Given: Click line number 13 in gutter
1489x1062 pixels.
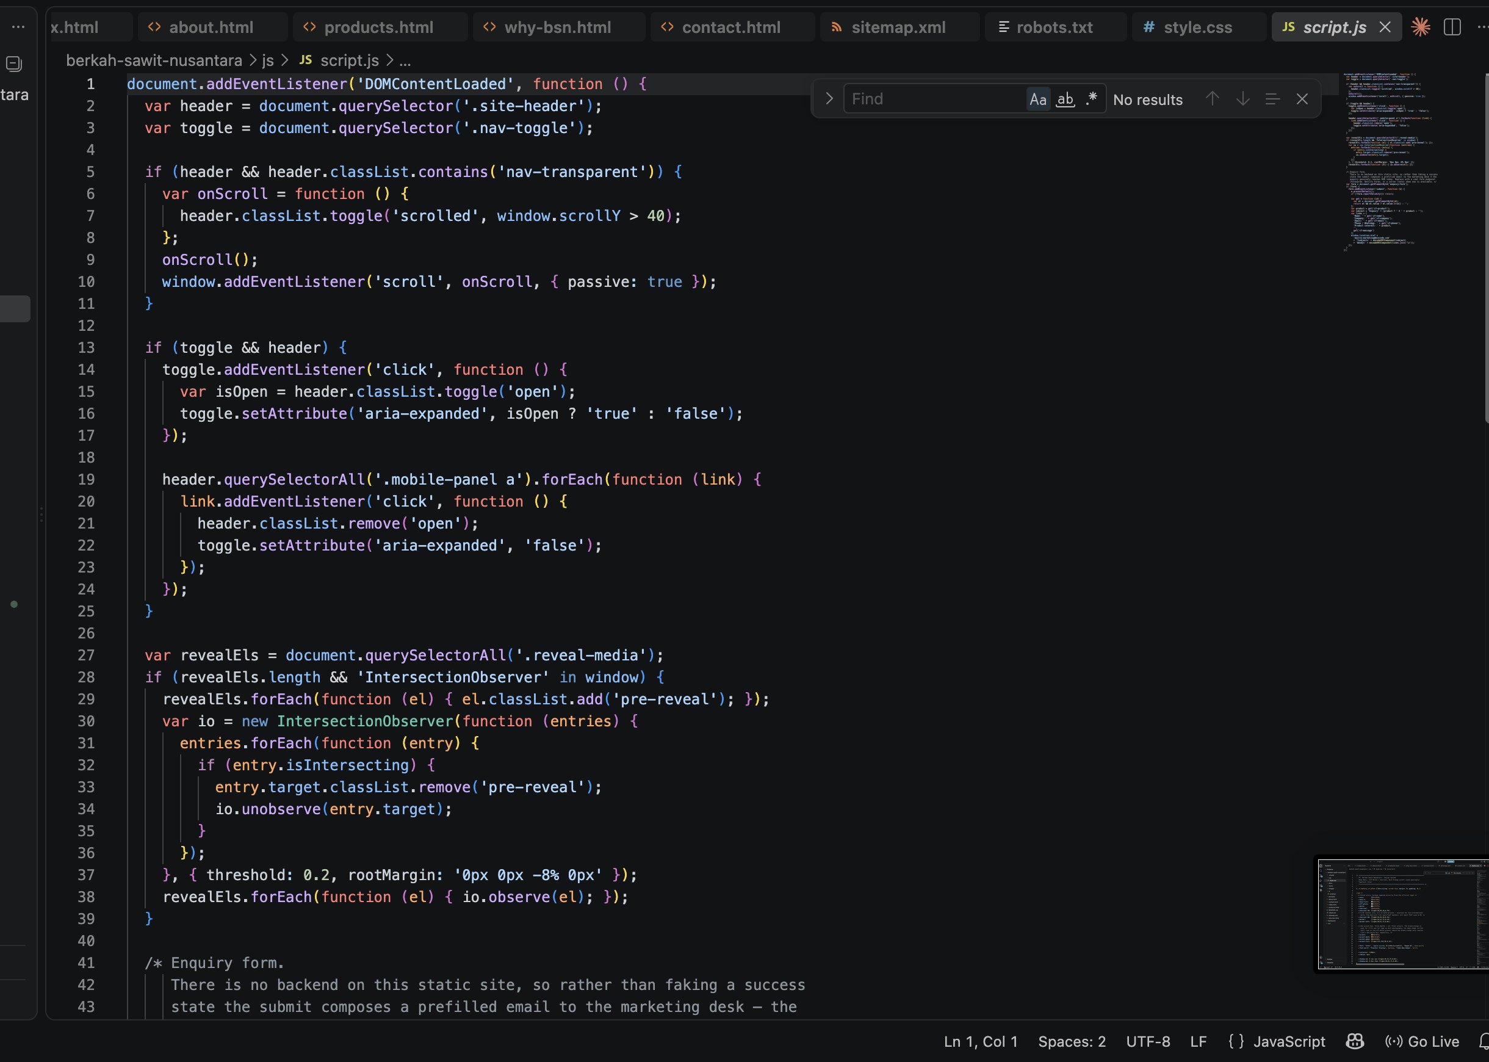Looking at the screenshot, I should tap(86, 348).
